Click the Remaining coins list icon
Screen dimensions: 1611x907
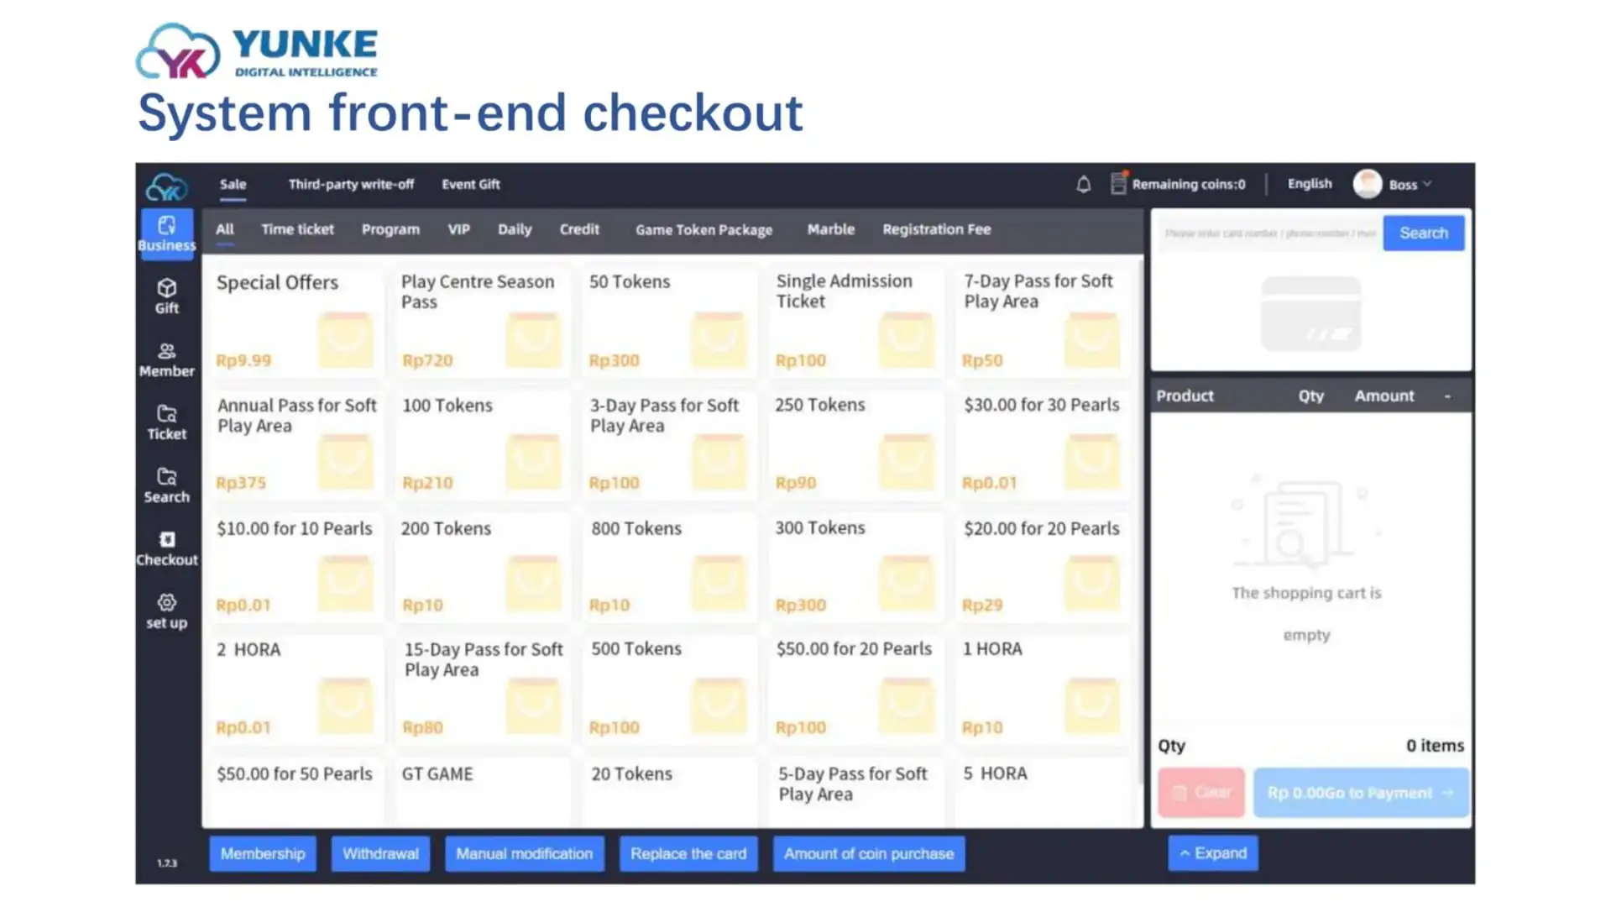(x=1118, y=183)
